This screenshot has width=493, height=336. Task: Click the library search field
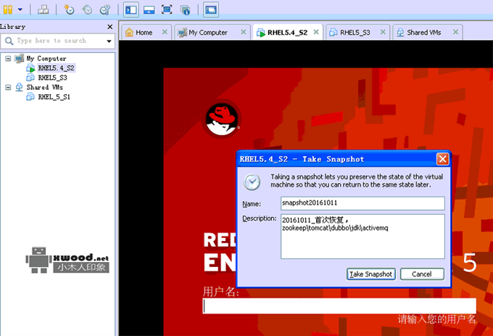58,41
